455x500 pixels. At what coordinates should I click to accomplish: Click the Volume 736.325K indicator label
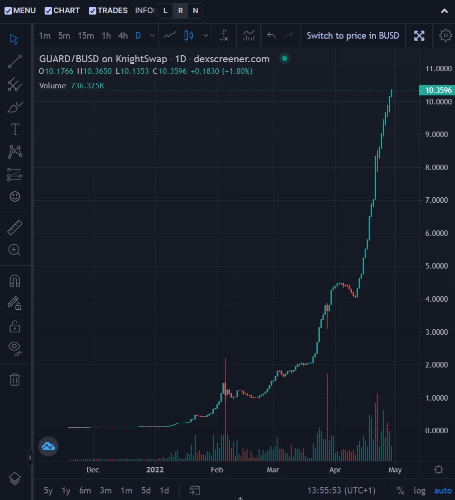72,85
